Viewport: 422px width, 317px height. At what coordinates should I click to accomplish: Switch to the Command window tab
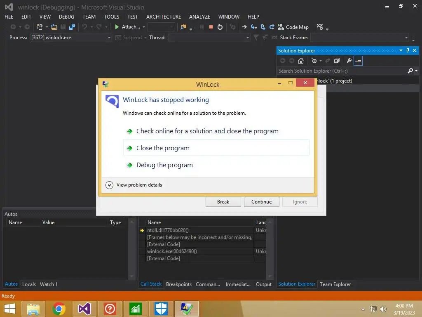click(x=208, y=284)
